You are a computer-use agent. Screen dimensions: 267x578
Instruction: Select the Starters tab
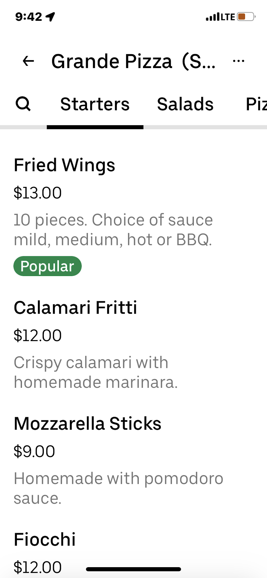tap(95, 104)
